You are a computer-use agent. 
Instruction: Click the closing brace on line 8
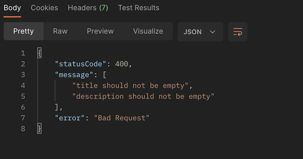coord(39,128)
